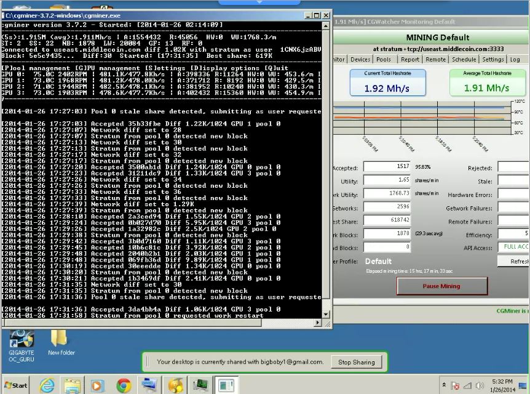Open the Start menu
This screenshot has width=530, height=394.
pos(15,385)
